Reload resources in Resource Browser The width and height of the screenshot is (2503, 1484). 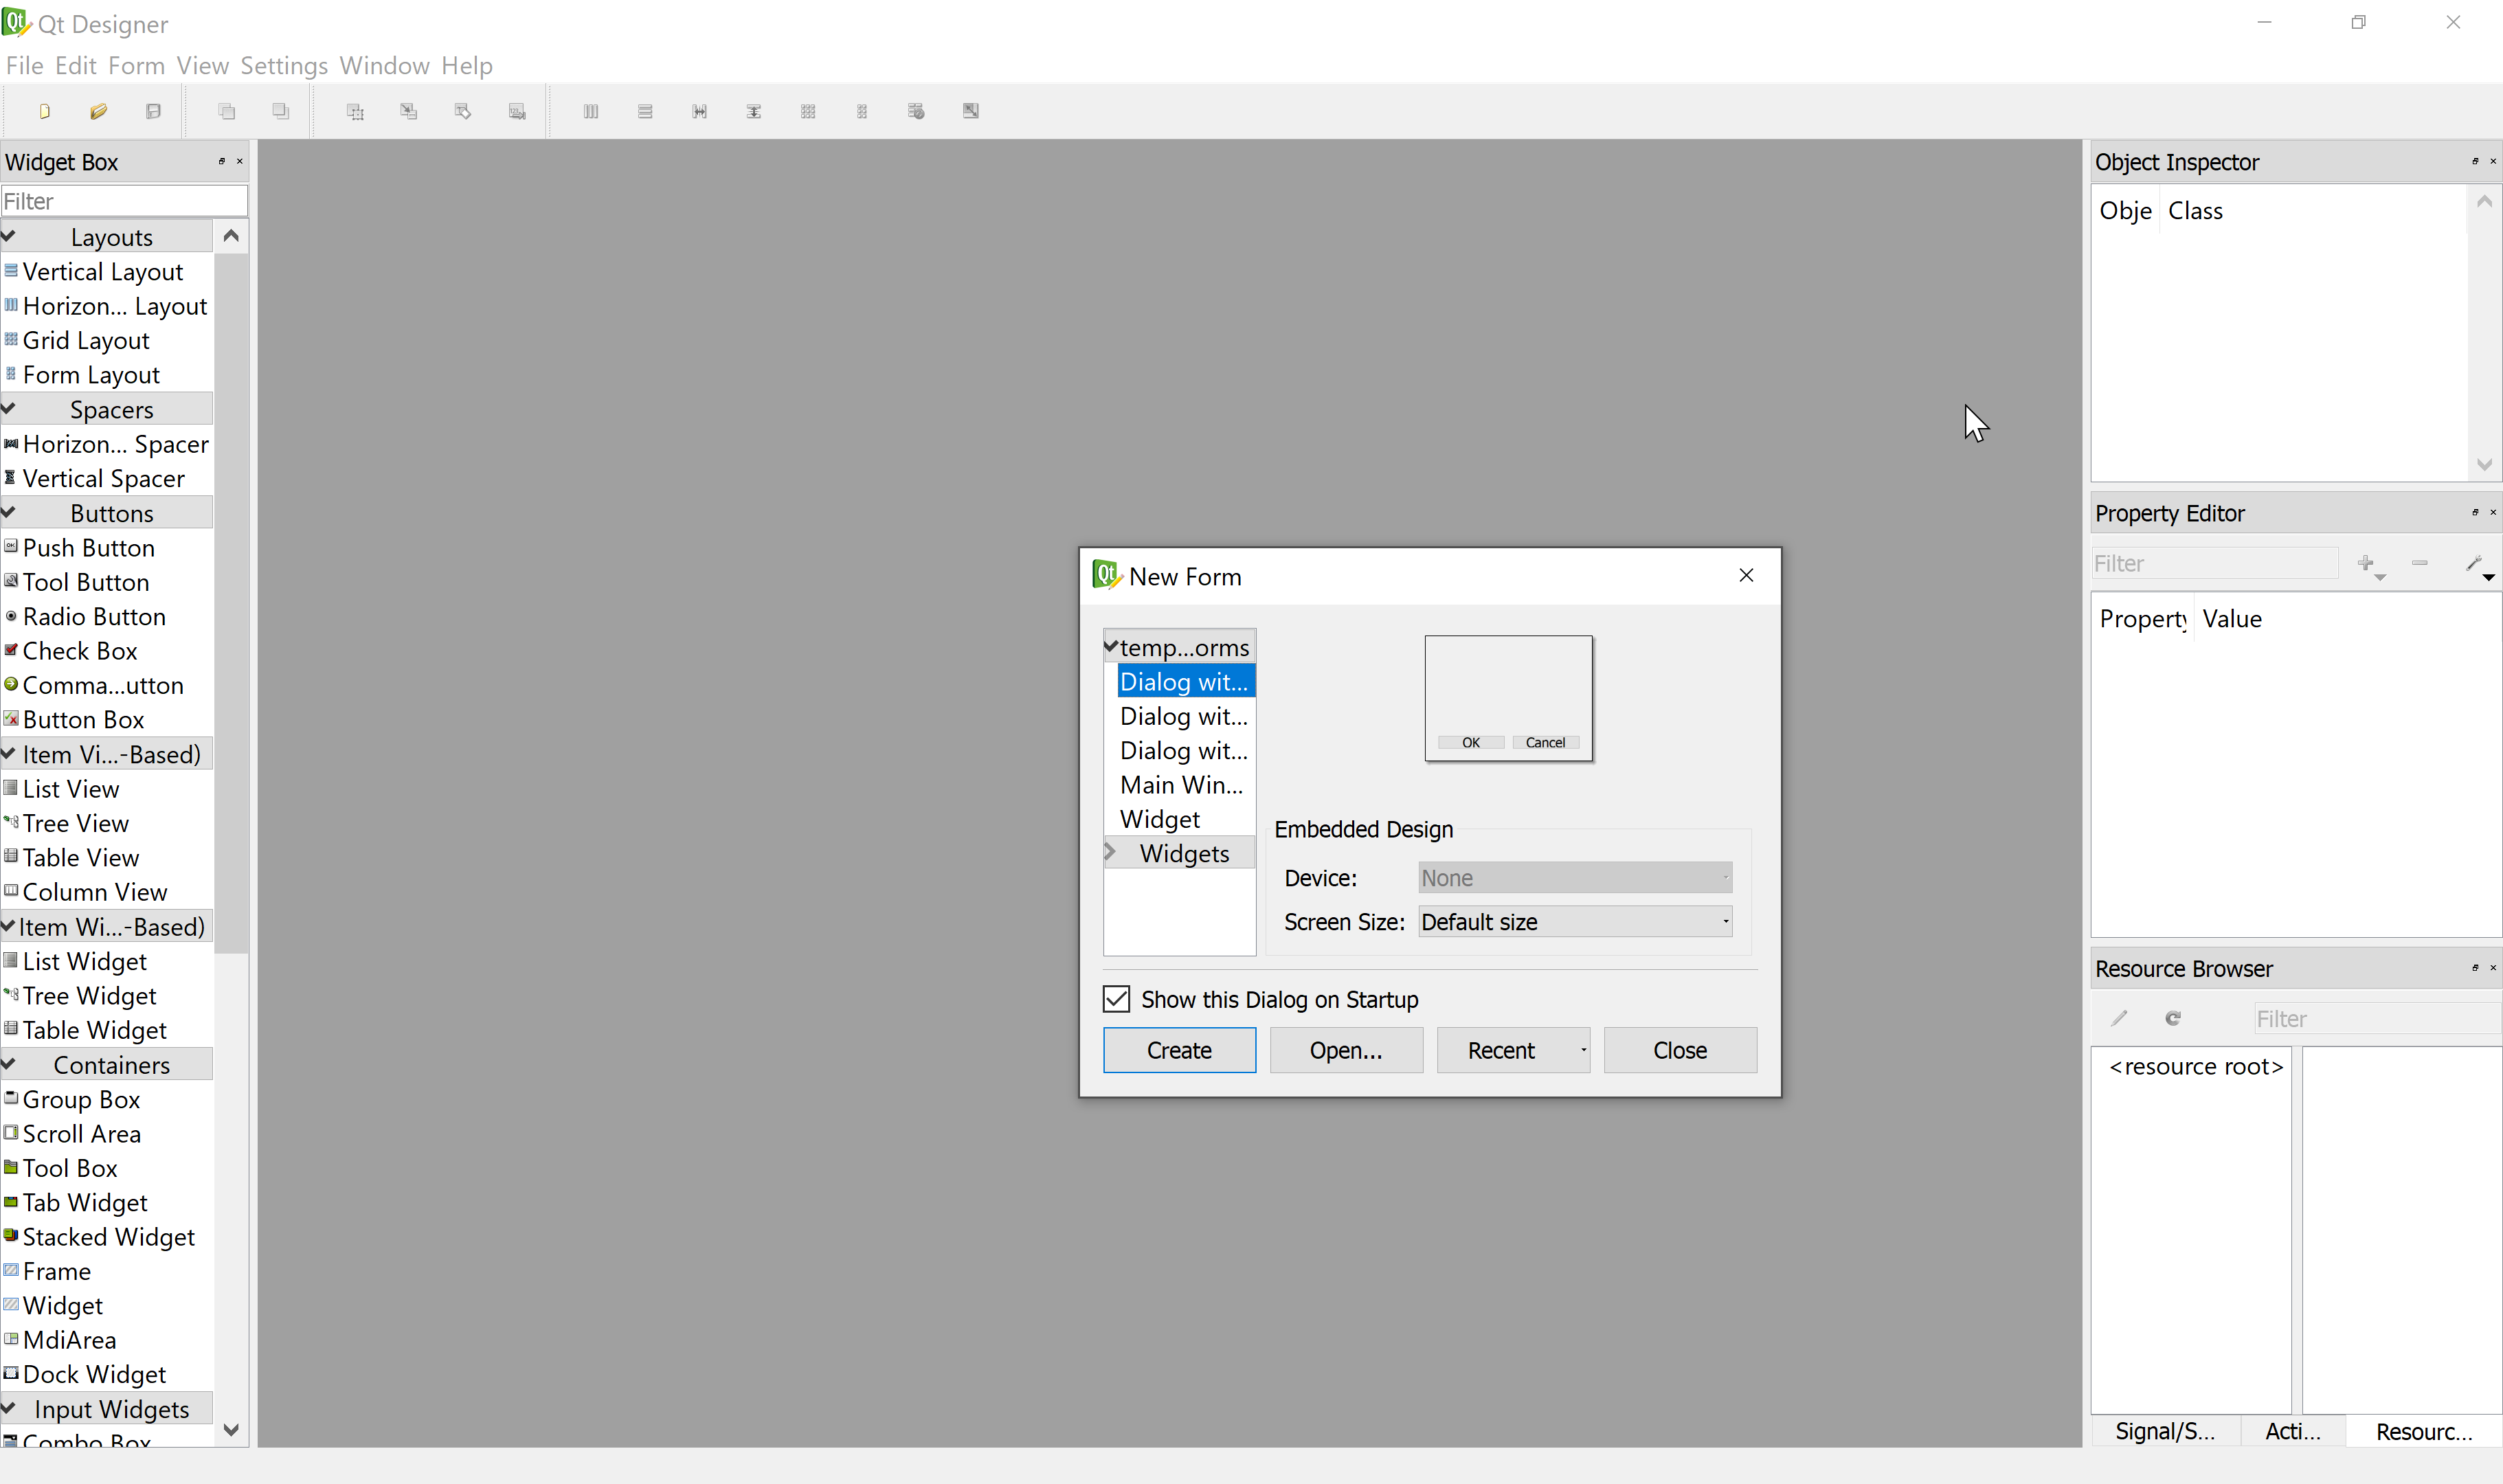click(x=2172, y=1018)
